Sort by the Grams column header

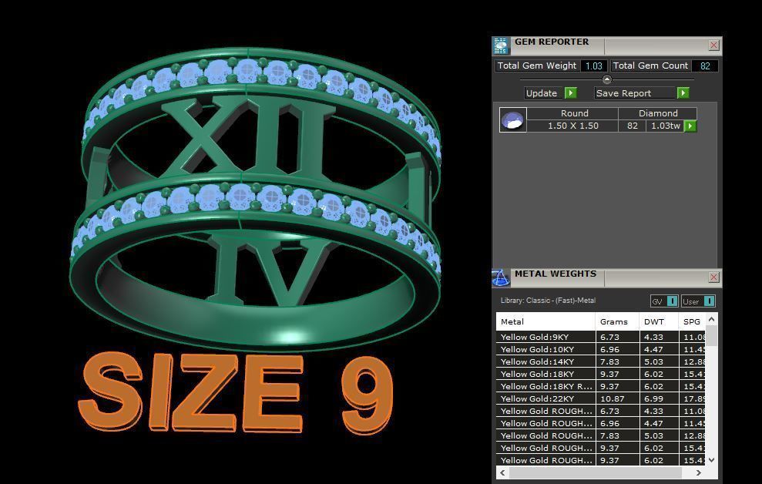pyautogui.click(x=617, y=321)
